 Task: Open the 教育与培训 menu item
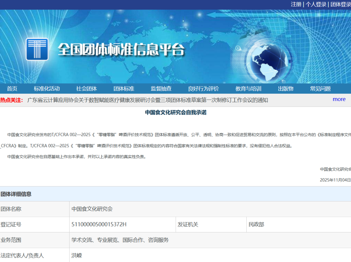[248, 89]
